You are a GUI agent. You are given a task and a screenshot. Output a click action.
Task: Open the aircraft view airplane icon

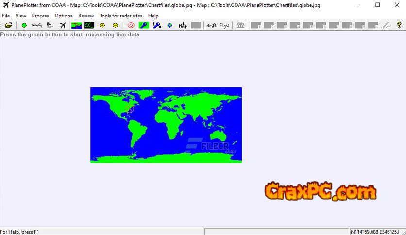tap(63, 25)
